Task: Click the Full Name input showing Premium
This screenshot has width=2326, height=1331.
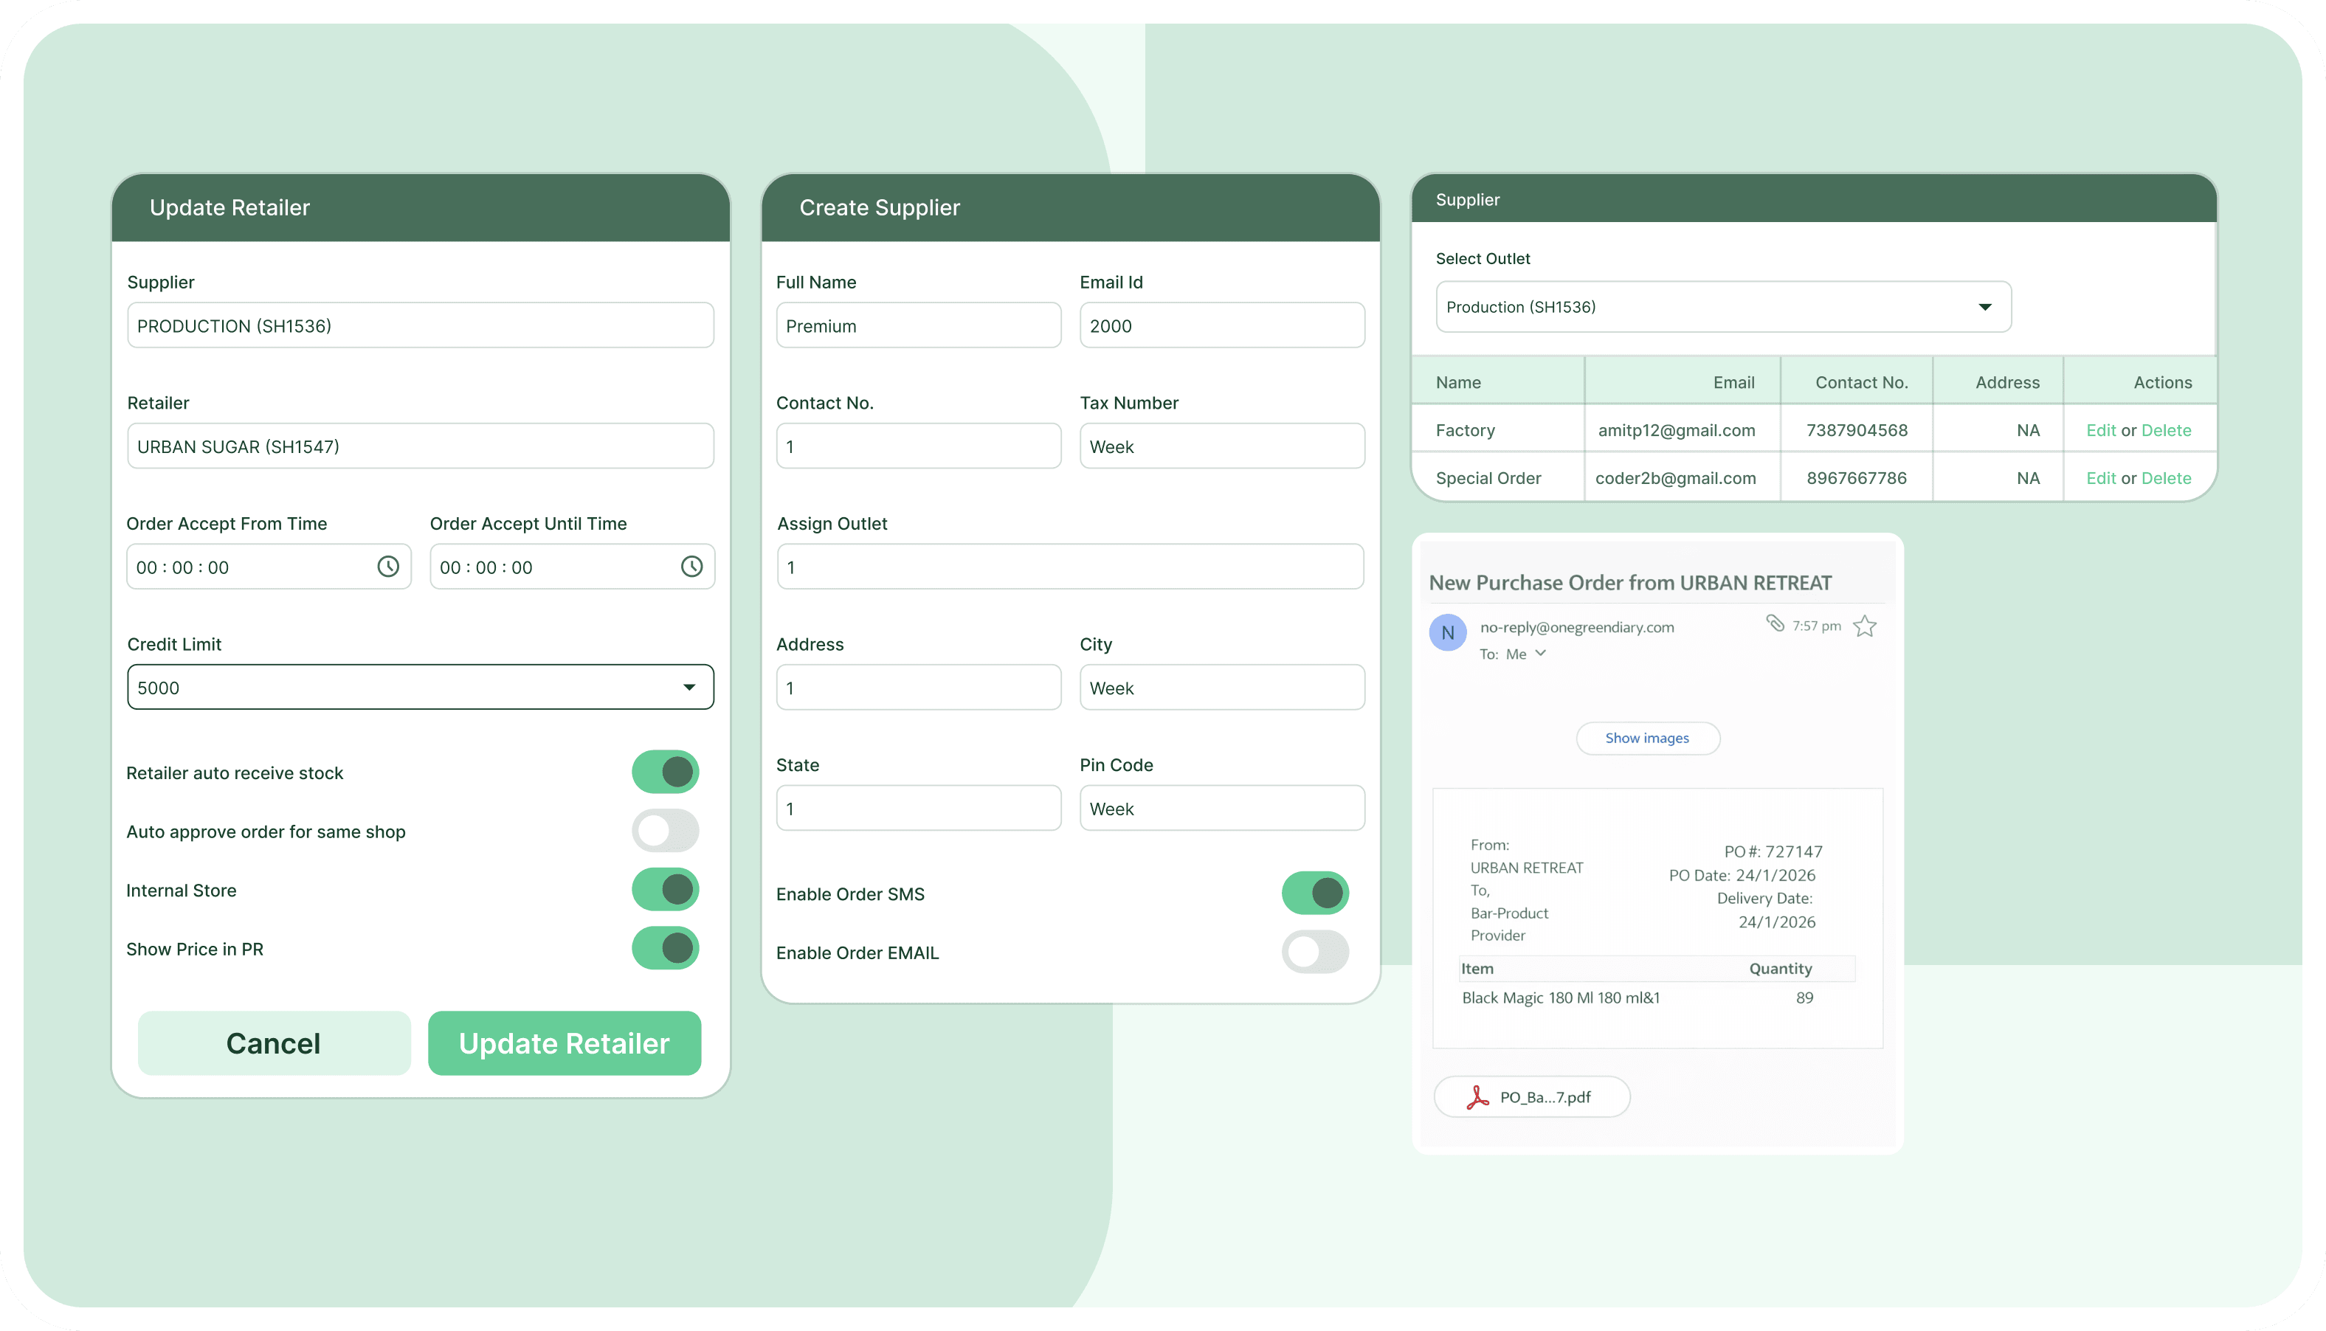Action: 918,325
